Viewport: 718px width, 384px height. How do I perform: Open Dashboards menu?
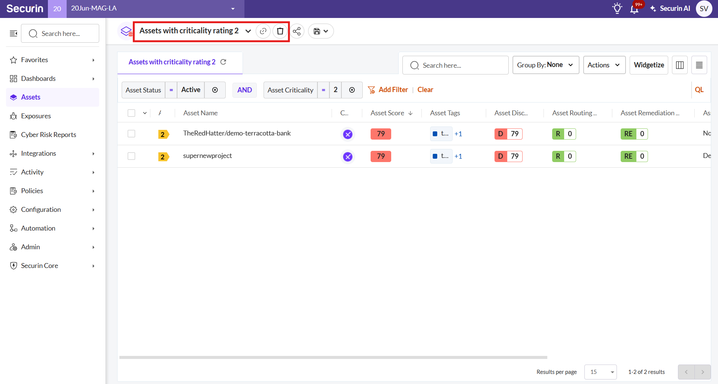(x=52, y=79)
